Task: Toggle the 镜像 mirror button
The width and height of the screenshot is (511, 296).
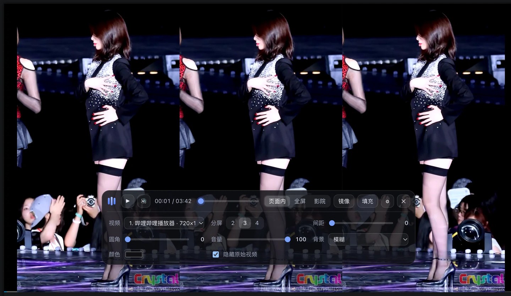Action: pos(344,201)
